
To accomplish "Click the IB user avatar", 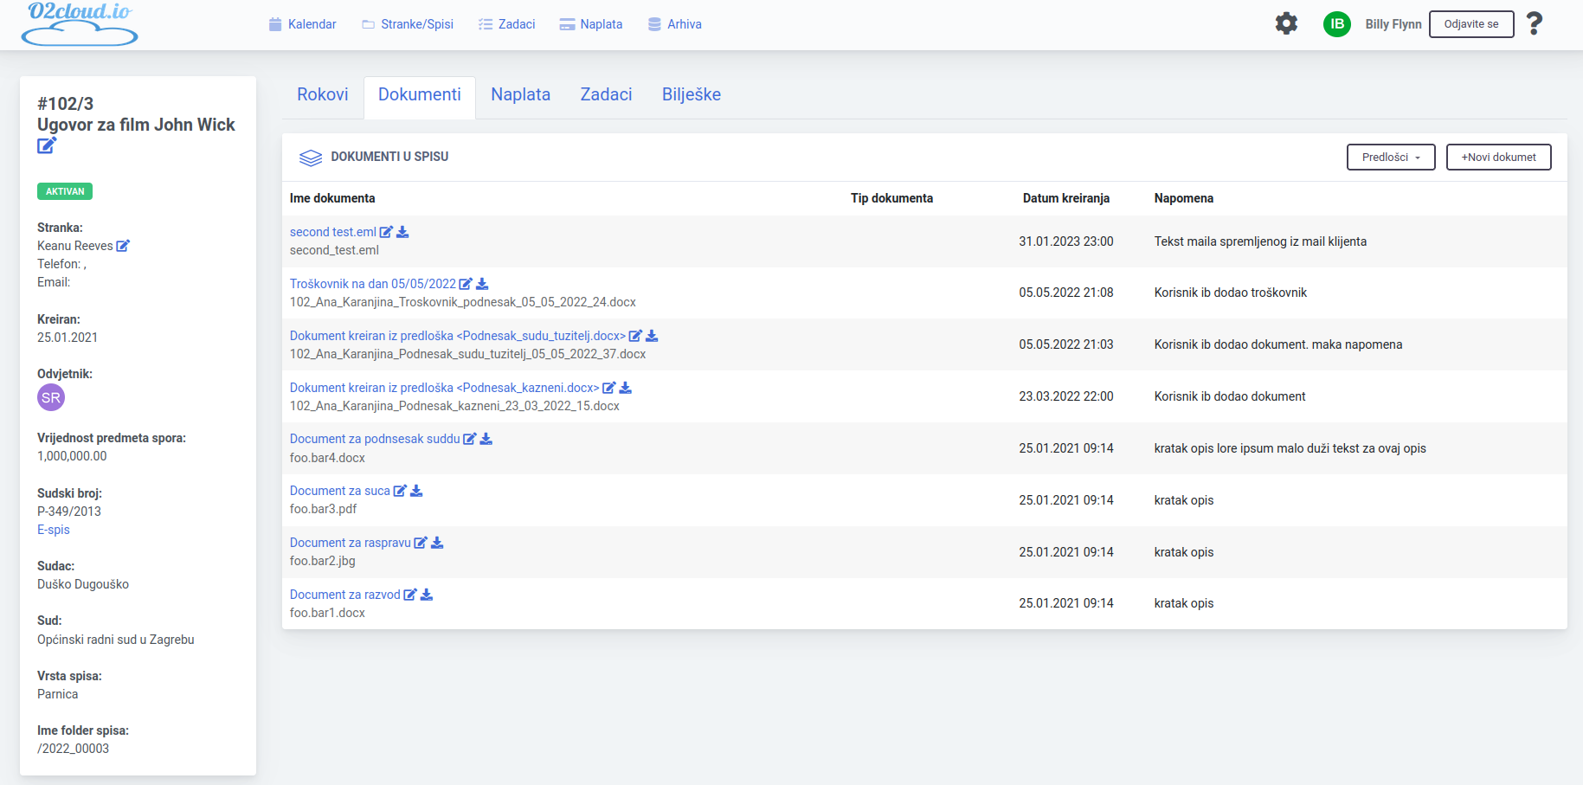I will click(x=1336, y=24).
